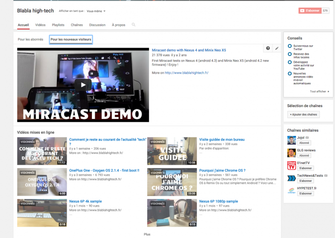Click Abonné button under Jojol
The width and height of the screenshot is (335, 238).
pos(304,143)
